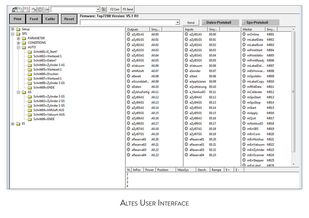Enable the Sps-Protokoll checkbox
This screenshot has height=218, width=309.
point(244,23)
